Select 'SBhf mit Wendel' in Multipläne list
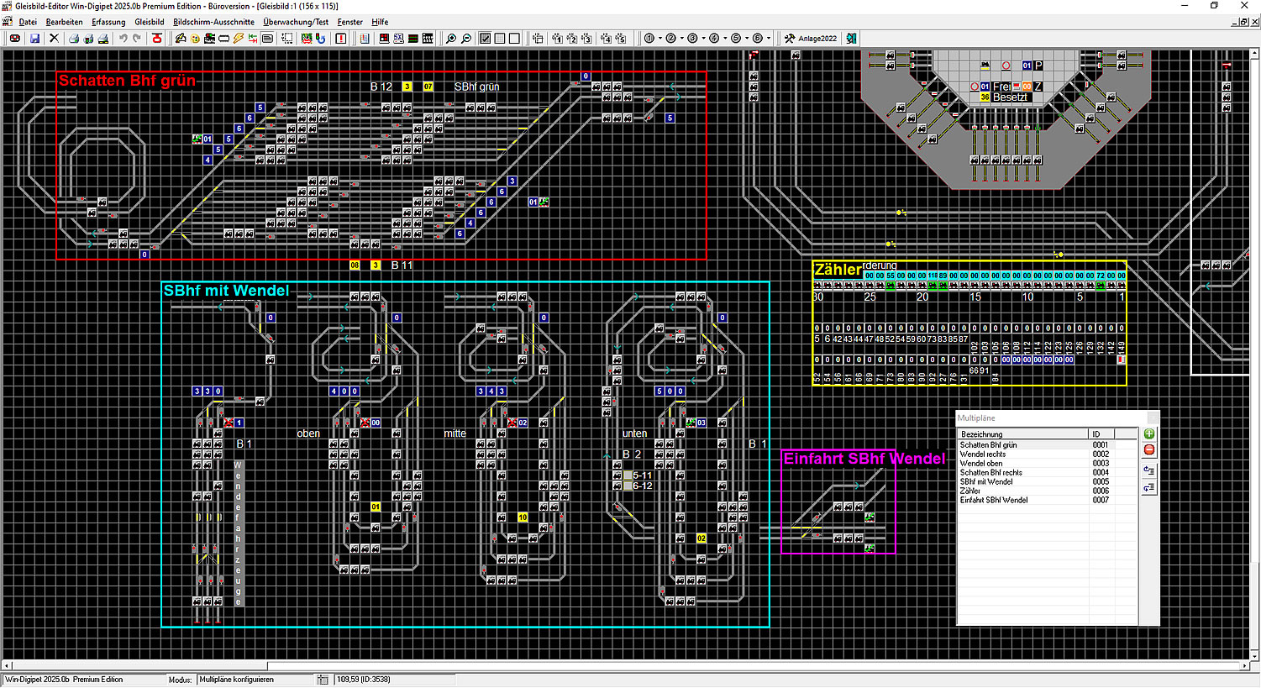The image size is (1261, 688). point(986,482)
